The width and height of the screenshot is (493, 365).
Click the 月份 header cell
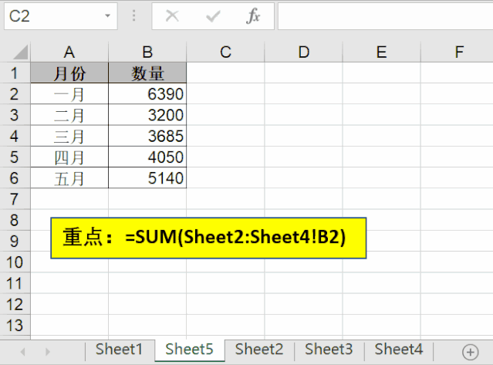pyautogui.click(x=69, y=73)
